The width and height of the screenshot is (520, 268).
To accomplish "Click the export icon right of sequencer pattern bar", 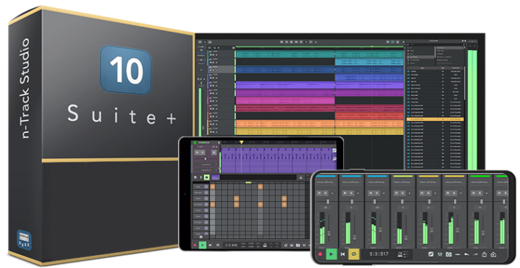I will (x=301, y=177).
